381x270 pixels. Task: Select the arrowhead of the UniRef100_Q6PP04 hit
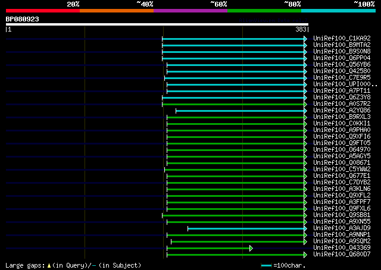[x=305, y=58]
